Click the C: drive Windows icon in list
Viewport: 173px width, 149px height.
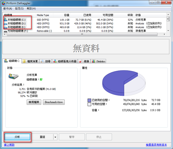point(5,20)
